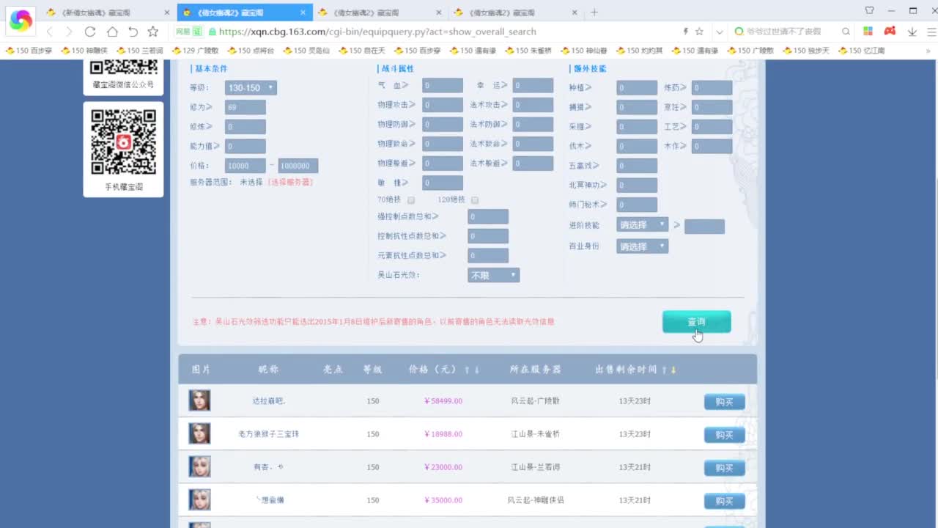Open the skin shirt icon in title bar

point(870,10)
